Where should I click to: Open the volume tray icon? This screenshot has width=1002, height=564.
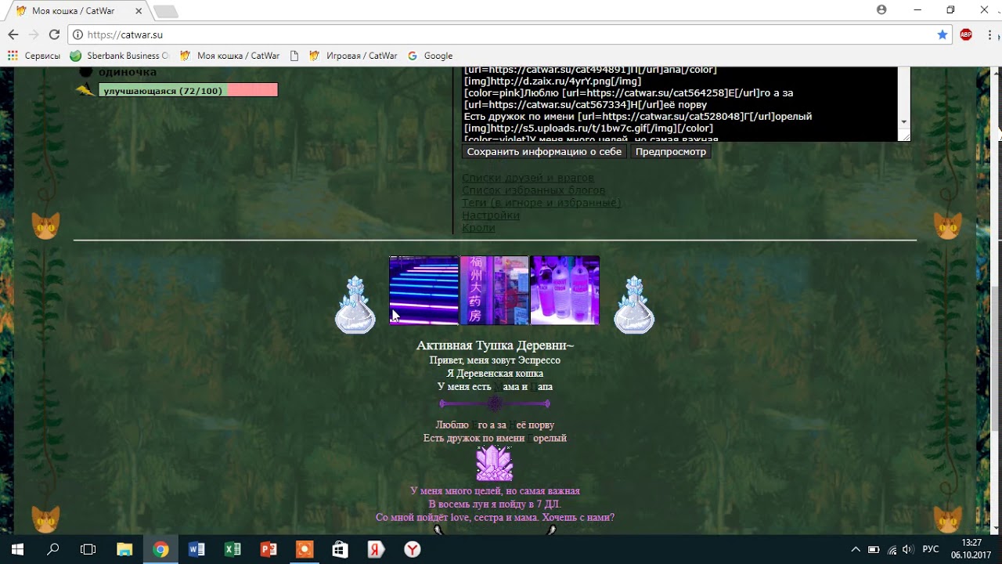pos(908,550)
